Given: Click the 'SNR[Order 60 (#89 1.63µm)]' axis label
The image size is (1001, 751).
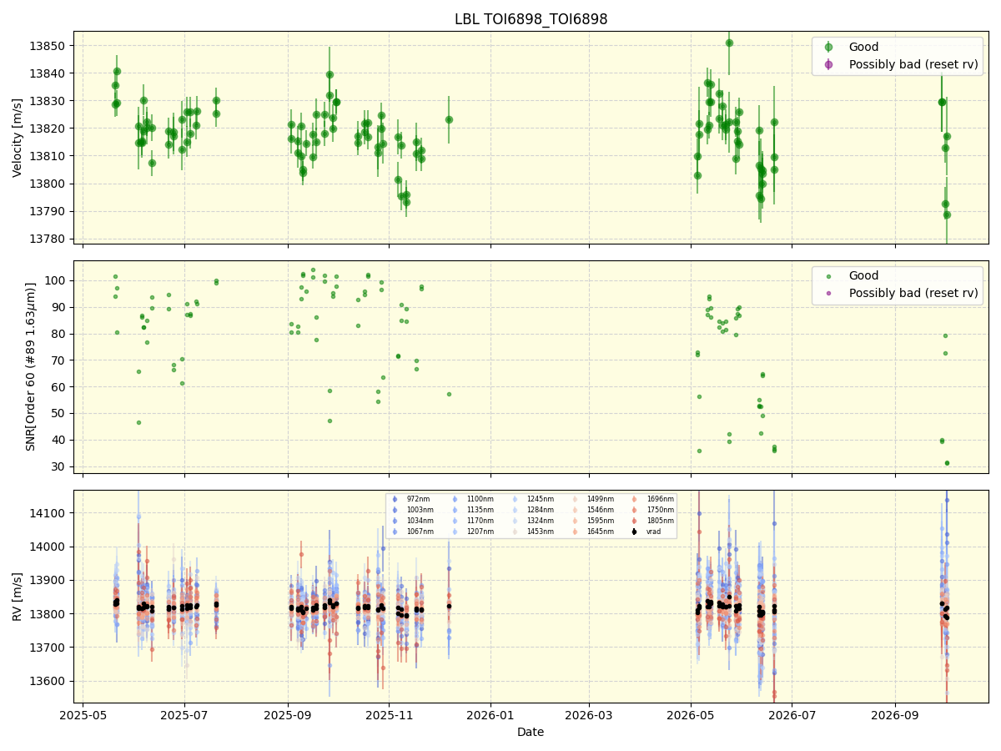Looking at the screenshot, I should click(31, 366).
